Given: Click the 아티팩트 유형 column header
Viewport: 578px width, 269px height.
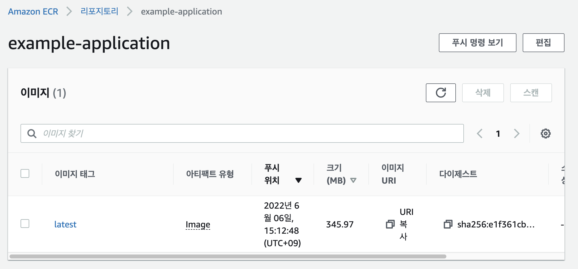Looking at the screenshot, I should point(210,174).
